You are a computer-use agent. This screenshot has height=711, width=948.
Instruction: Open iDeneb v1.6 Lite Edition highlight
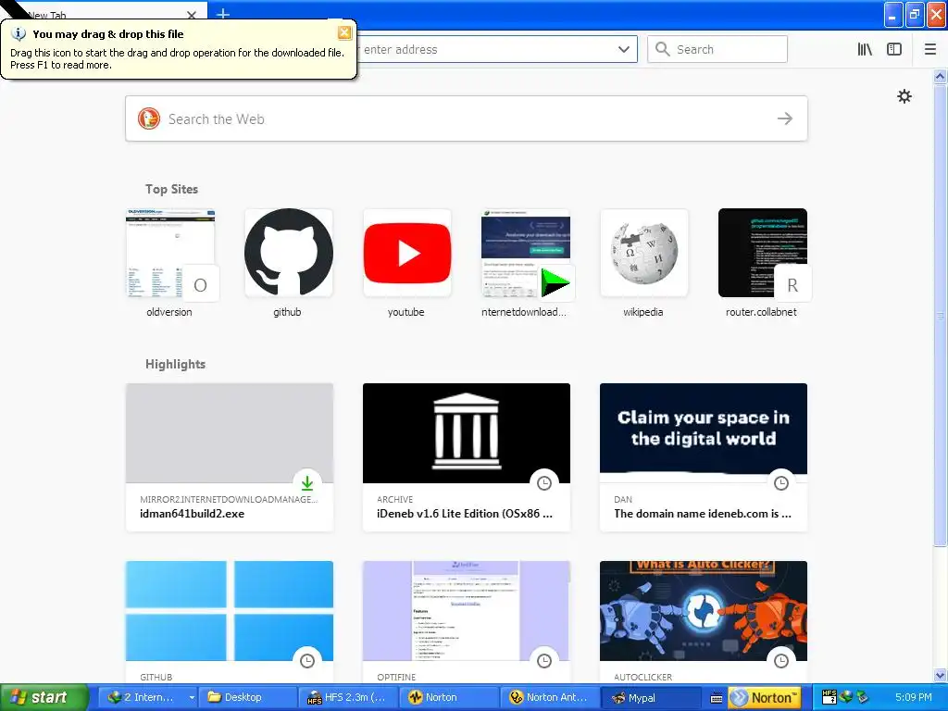tap(467, 457)
